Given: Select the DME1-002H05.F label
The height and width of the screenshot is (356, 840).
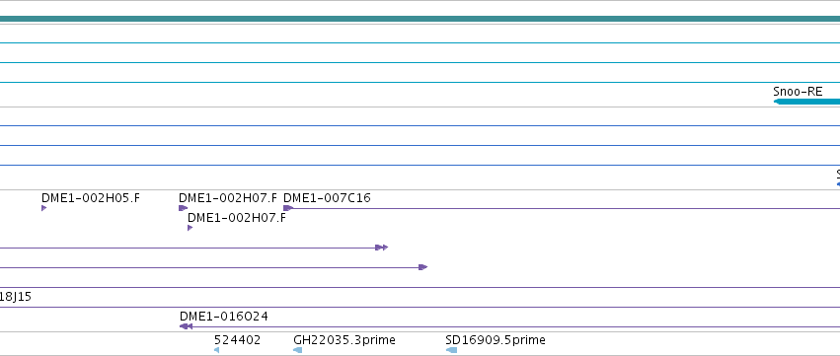Looking at the screenshot, I should pyautogui.click(x=91, y=198).
